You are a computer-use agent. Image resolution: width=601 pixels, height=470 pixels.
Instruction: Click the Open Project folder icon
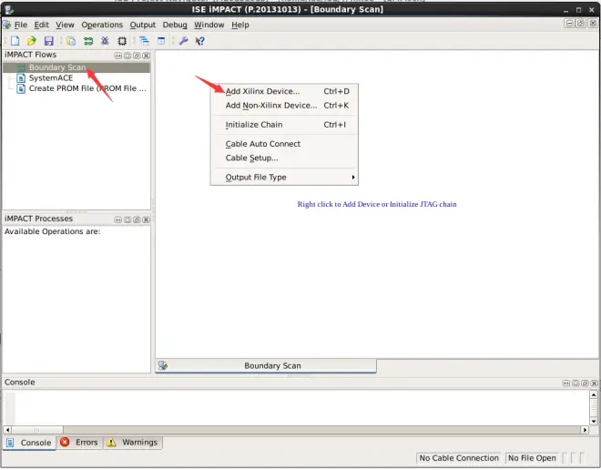[32, 41]
